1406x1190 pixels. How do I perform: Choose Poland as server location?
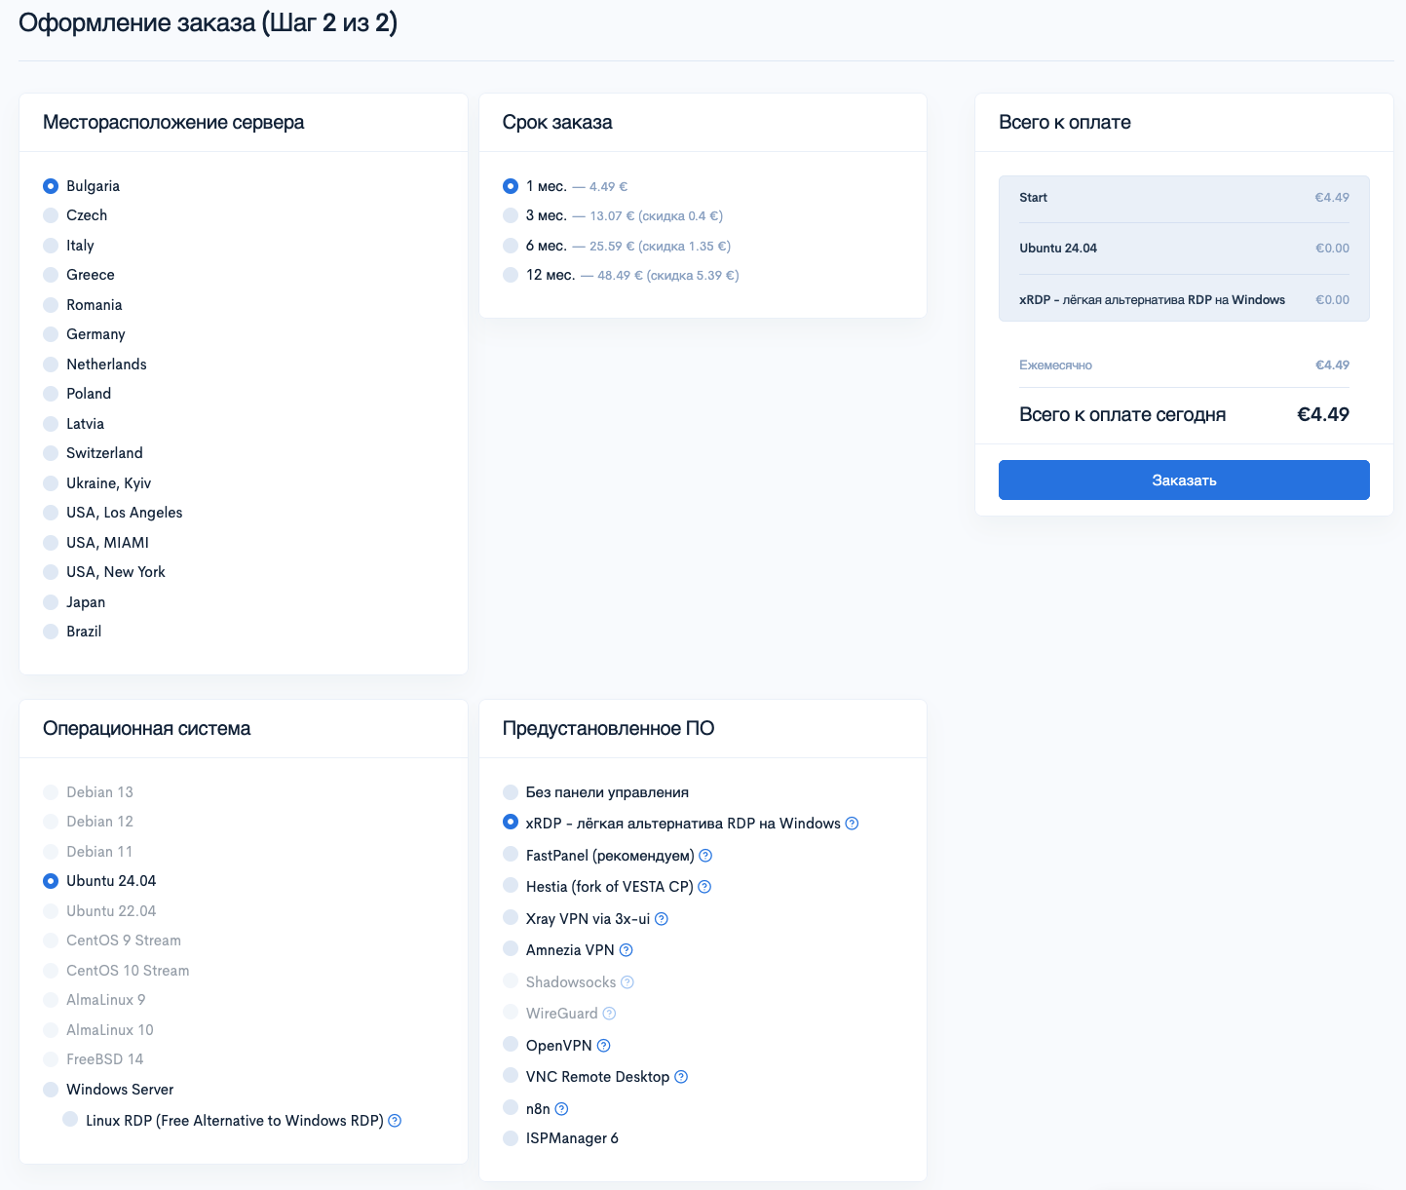(51, 394)
